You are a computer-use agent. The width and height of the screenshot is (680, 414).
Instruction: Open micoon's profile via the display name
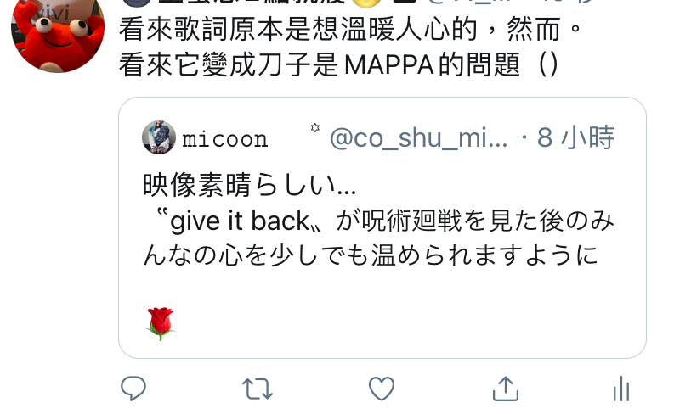(224, 139)
